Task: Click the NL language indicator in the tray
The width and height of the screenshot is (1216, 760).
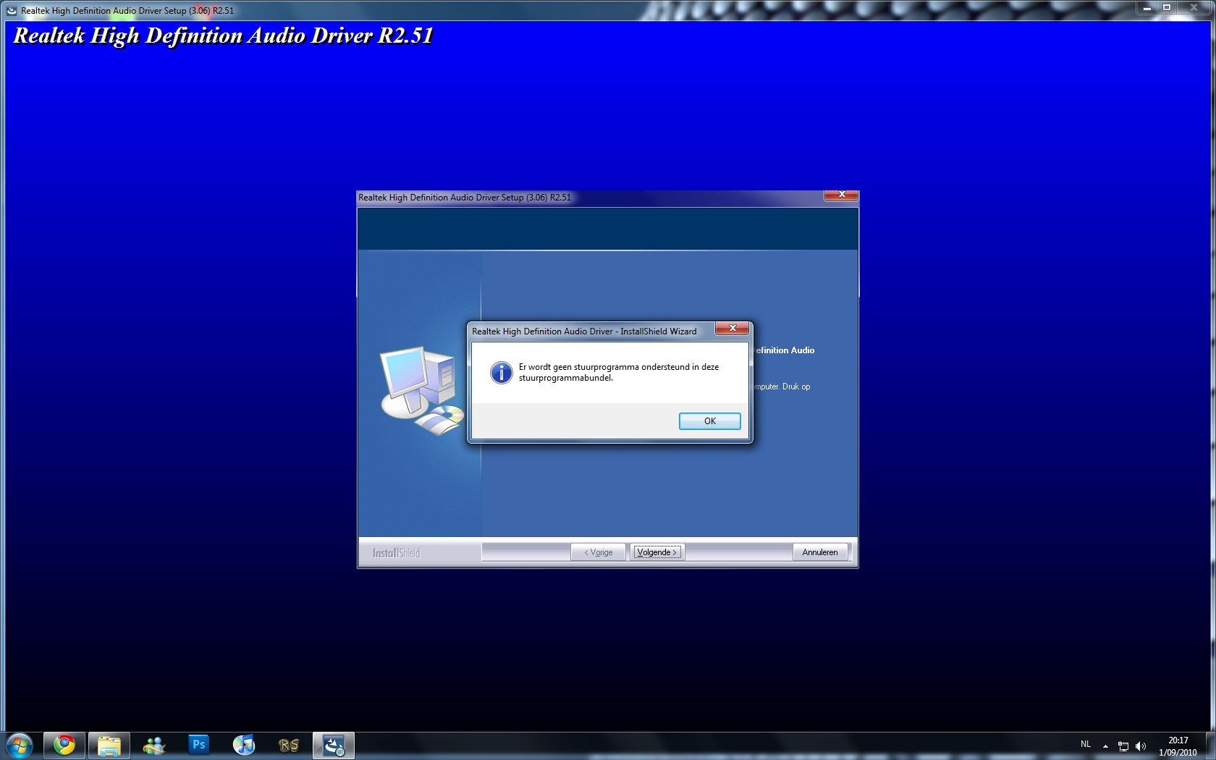Action: (x=1086, y=744)
